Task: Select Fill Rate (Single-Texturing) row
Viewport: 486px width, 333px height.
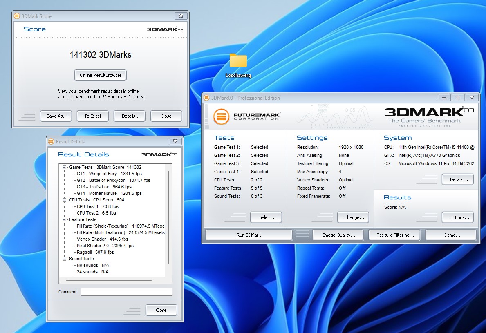Action: coord(121,226)
